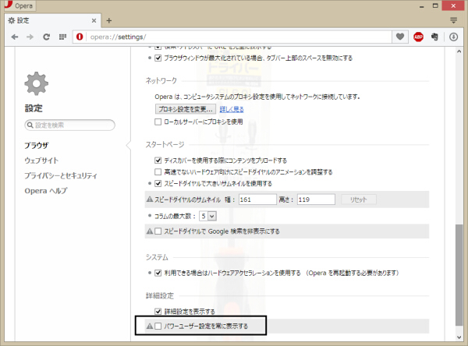Toggle タブバー上部のスペースを無効にする checkbox

point(158,58)
